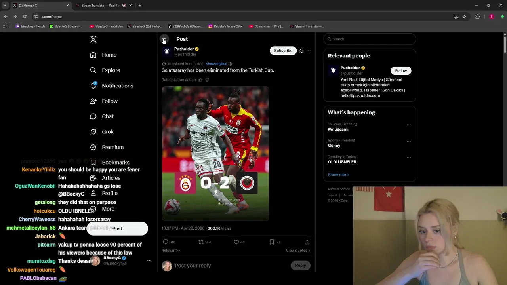
Task: Open the Galatasaray 0-2 match image
Action: tap(215, 154)
